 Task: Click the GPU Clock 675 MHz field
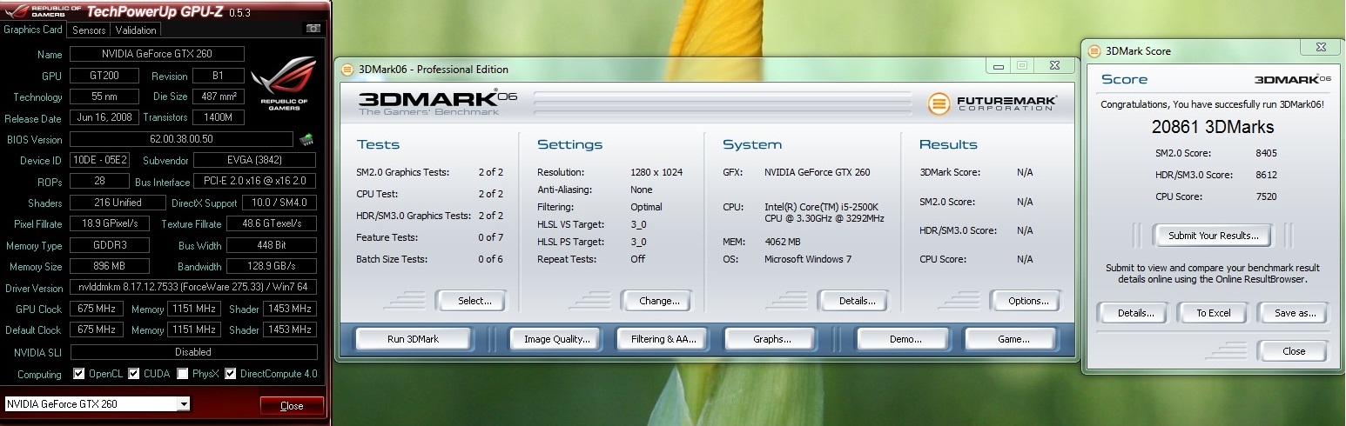(x=96, y=309)
